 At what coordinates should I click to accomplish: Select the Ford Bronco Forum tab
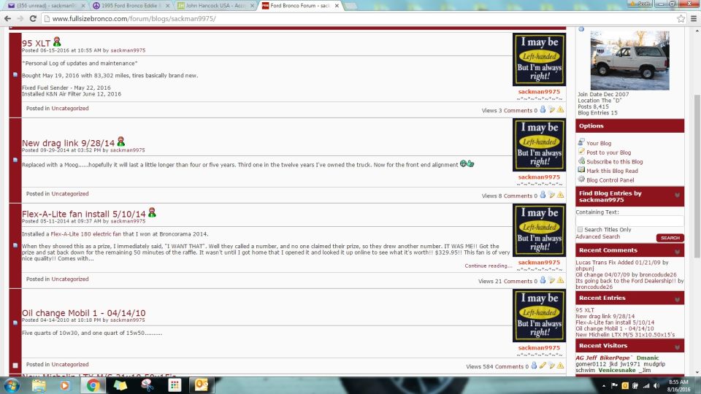299,6
